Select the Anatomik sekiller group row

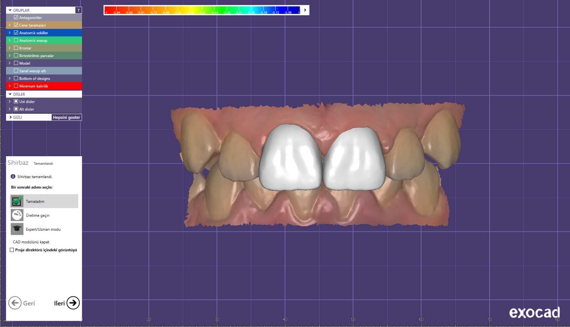[46, 33]
